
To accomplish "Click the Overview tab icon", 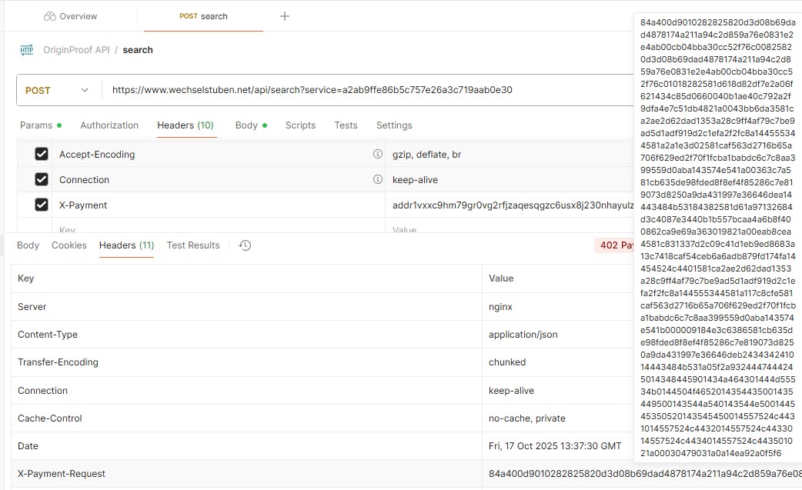I will coord(48,15).
